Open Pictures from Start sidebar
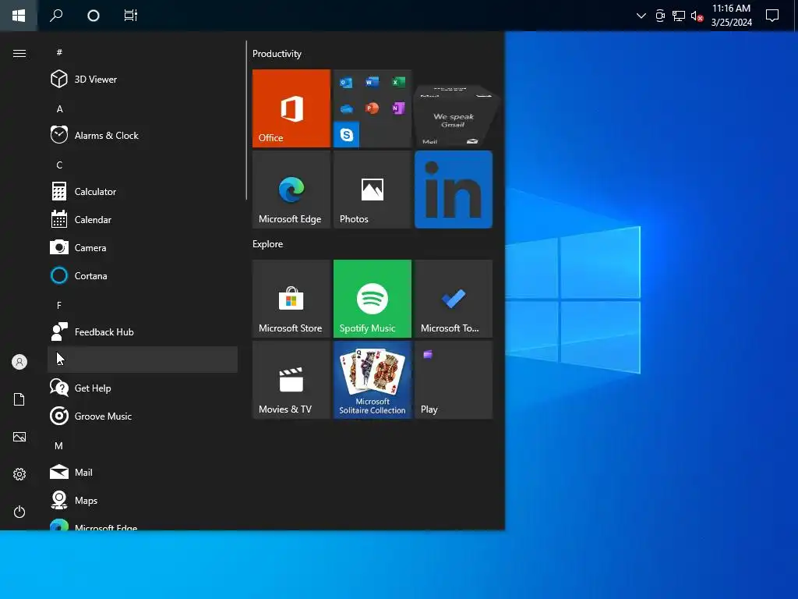 [x=19, y=437]
